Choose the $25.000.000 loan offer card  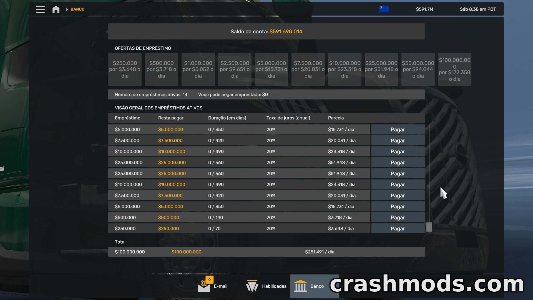[x=381, y=69]
